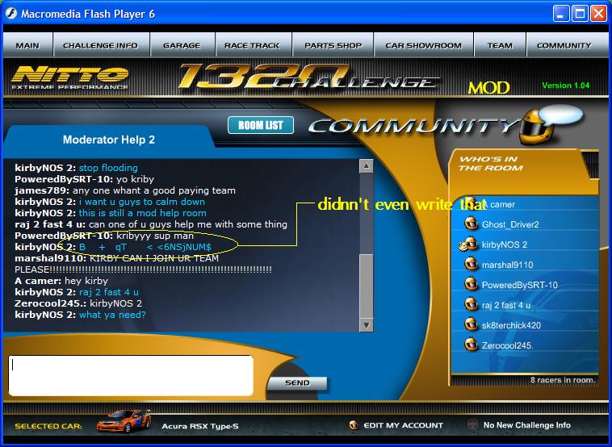Switch to the TEAM tab
This screenshot has height=447, width=612.
pyautogui.click(x=500, y=45)
